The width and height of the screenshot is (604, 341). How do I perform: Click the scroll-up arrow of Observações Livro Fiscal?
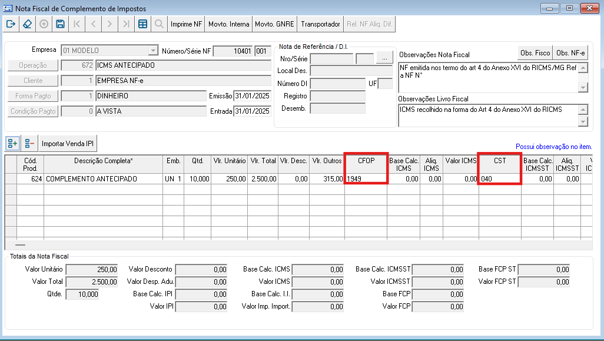583,110
